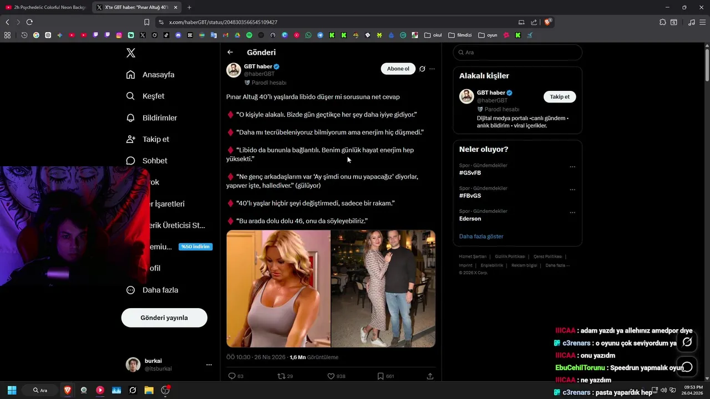The height and width of the screenshot is (399, 710).
Task: Open Takip et in the sidebar
Action: pyautogui.click(x=148, y=139)
